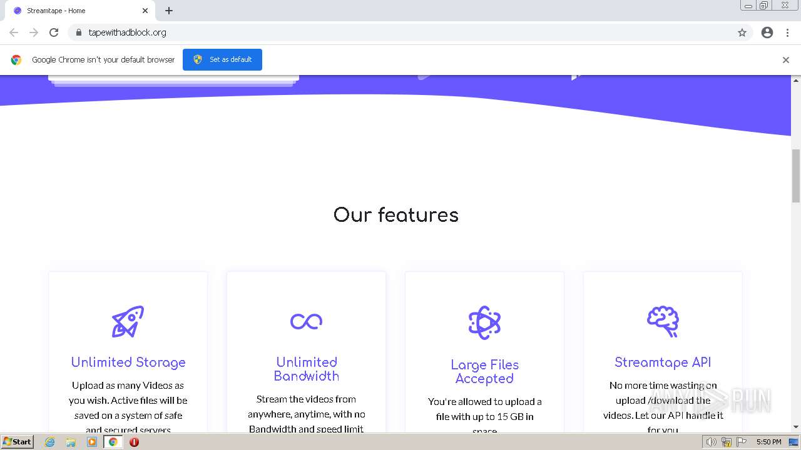
Task: Click the 'upload a file with up to 15 GB' text
Action: click(484, 416)
